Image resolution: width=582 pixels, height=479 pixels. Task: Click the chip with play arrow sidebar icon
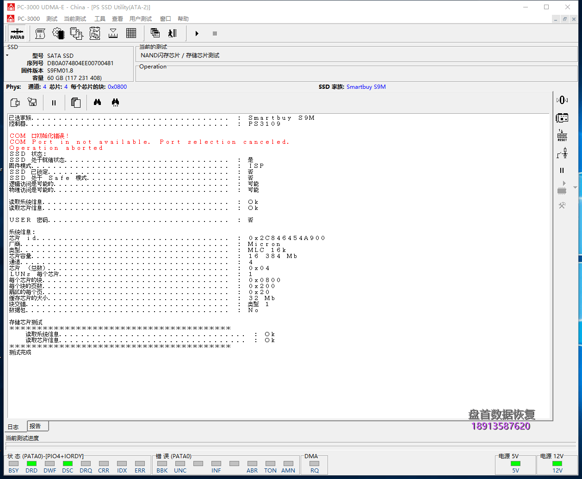point(562,187)
